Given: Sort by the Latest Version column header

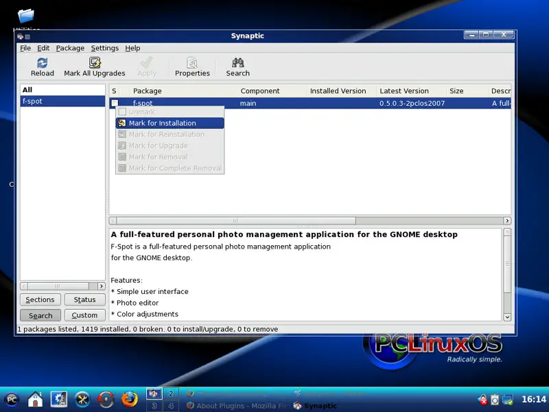Looking at the screenshot, I should pyautogui.click(x=411, y=91).
